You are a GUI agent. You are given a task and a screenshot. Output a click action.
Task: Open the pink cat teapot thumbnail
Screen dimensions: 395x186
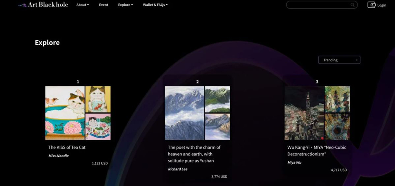pos(98,127)
